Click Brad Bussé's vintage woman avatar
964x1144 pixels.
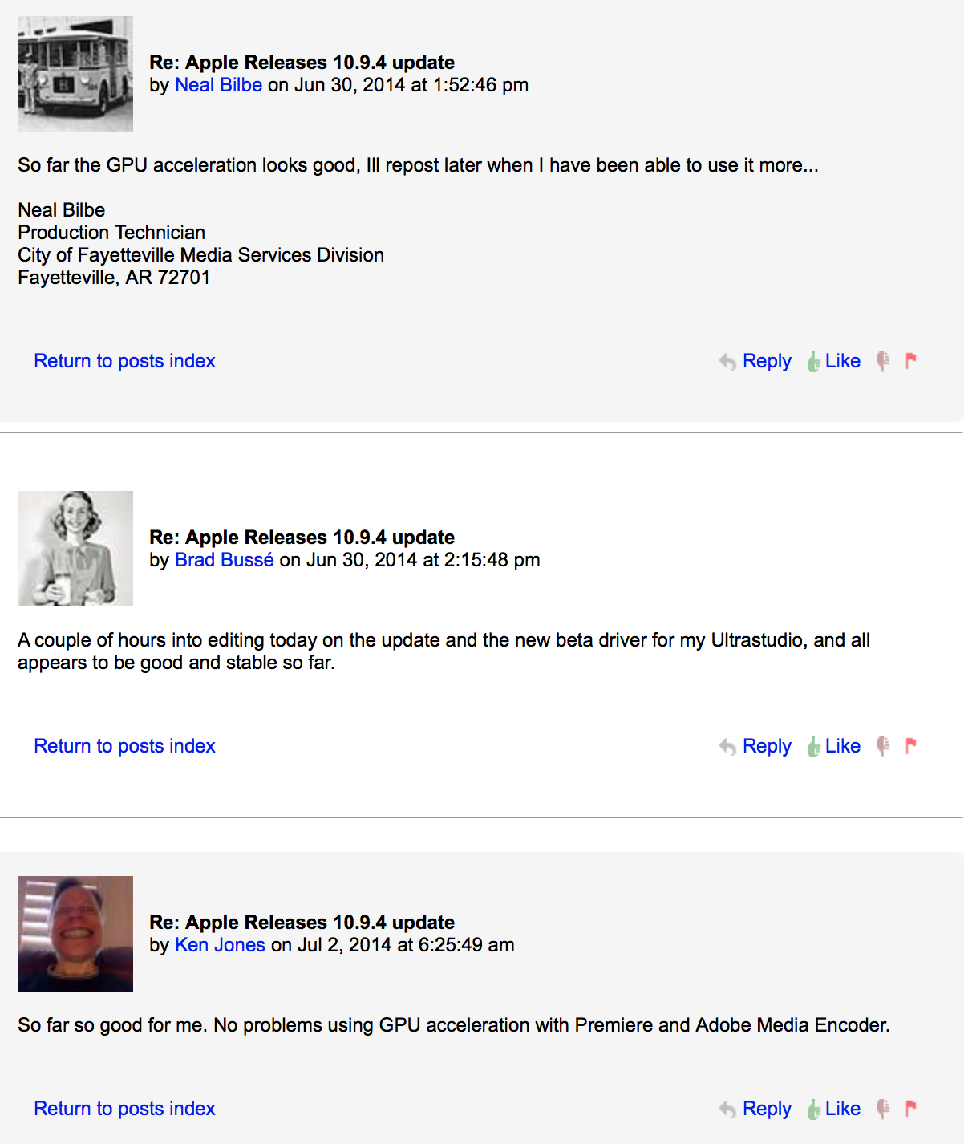(75, 549)
